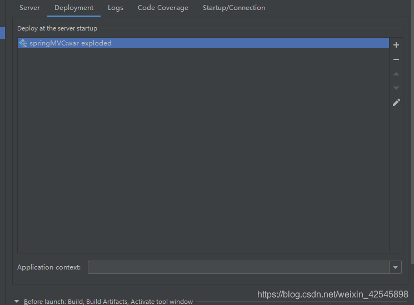This screenshot has width=414, height=305.
Task: Move artifact up with the up arrow
Action: point(396,74)
